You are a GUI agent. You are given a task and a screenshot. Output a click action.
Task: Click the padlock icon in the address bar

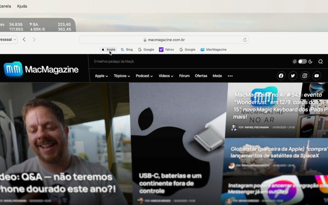(145, 40)
